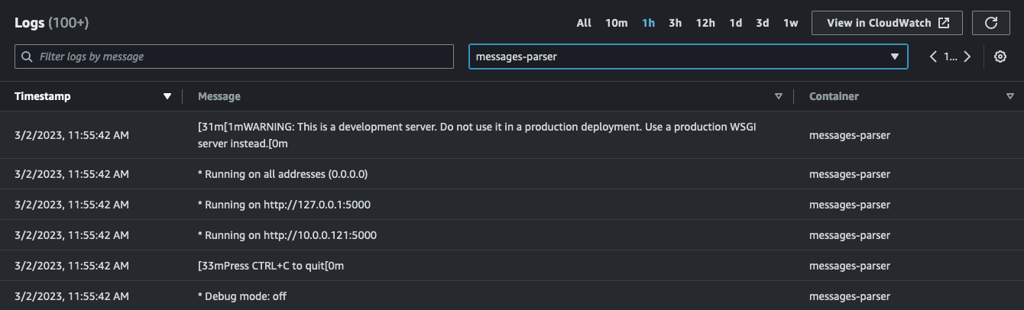Screen dimensions: 1024x310
Task: Expand the messages-parser container dropdown
Action: tap(688, 57)
